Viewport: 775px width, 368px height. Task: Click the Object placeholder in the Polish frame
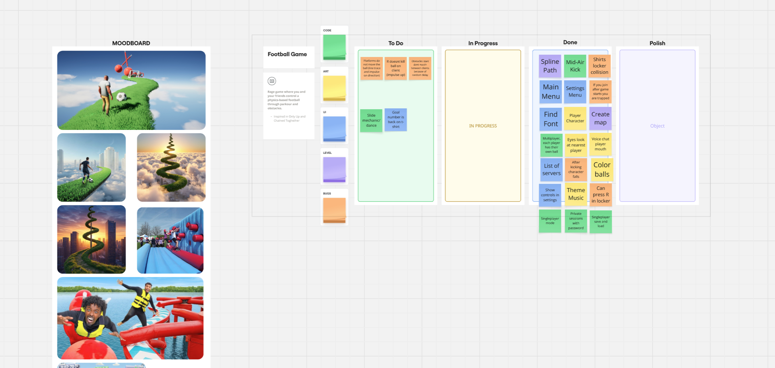click(657, 126)
